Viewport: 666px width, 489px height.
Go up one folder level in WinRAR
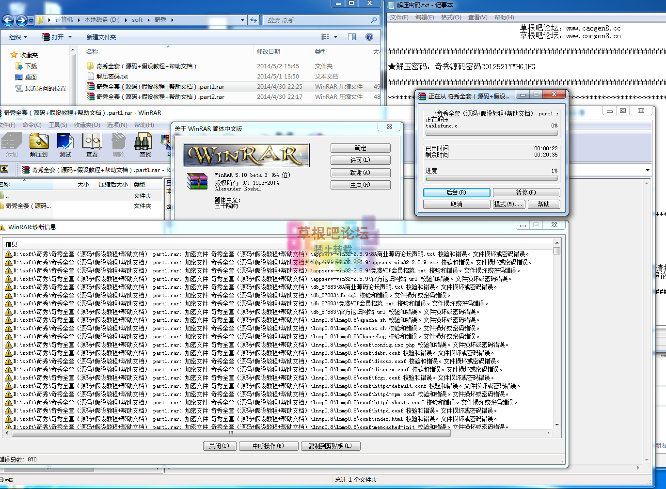pos(5,169)
